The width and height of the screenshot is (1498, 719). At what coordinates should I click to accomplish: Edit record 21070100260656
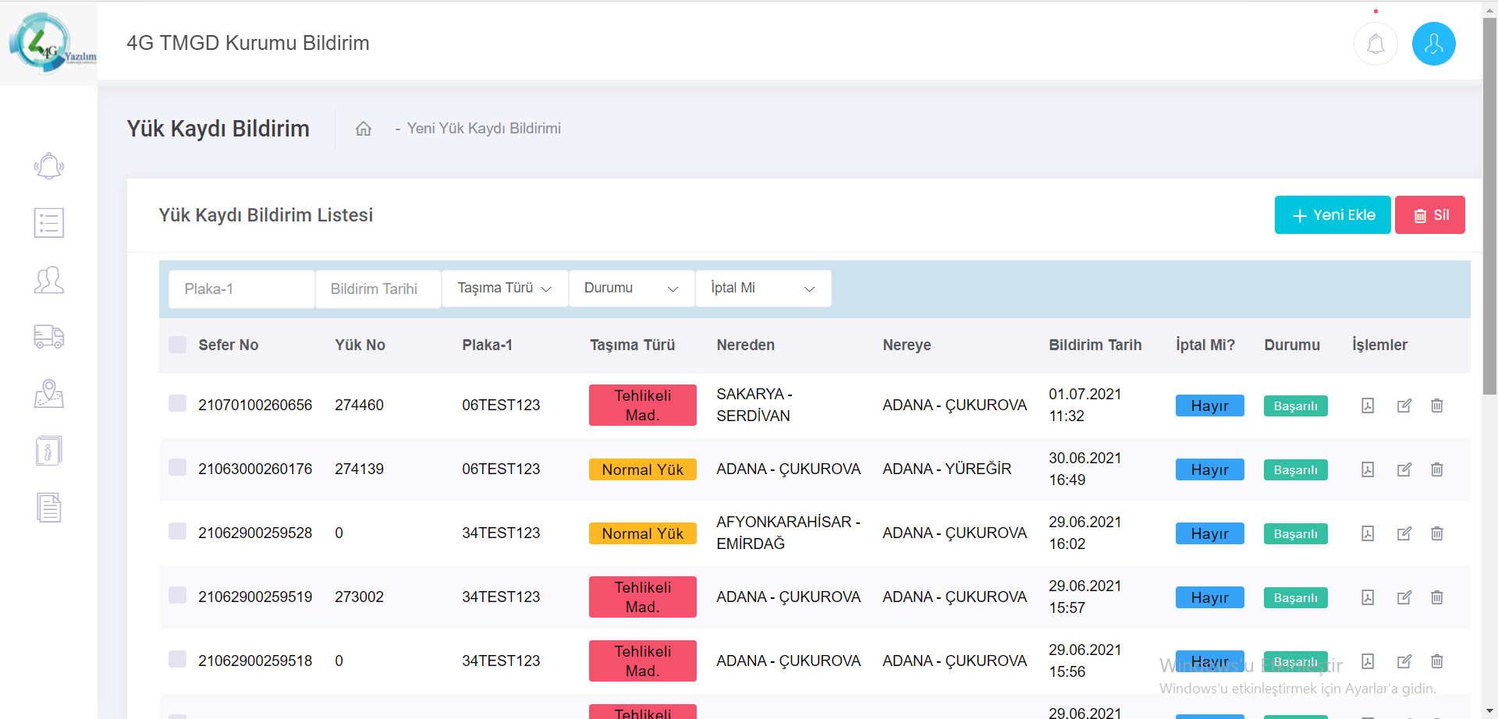coord(1404,406)
